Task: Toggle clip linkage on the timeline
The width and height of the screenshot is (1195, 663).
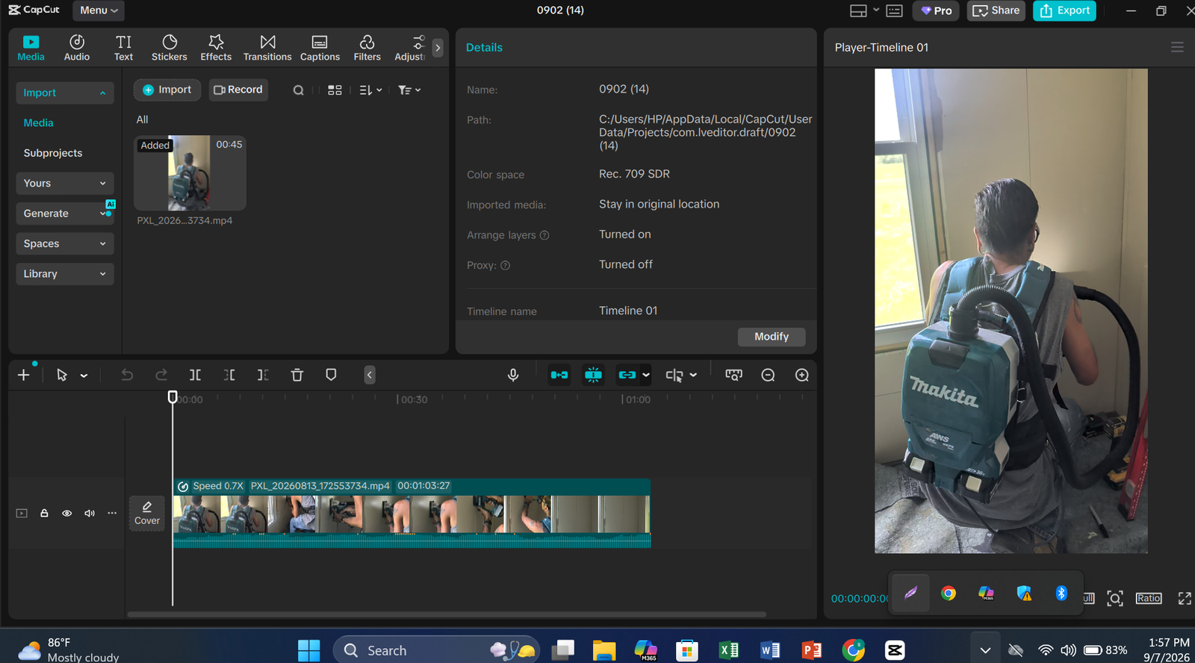Action: (627, 375)
